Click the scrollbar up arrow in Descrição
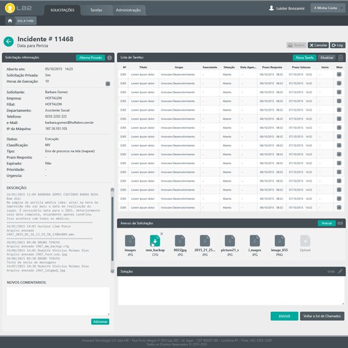 pos(113,189)
